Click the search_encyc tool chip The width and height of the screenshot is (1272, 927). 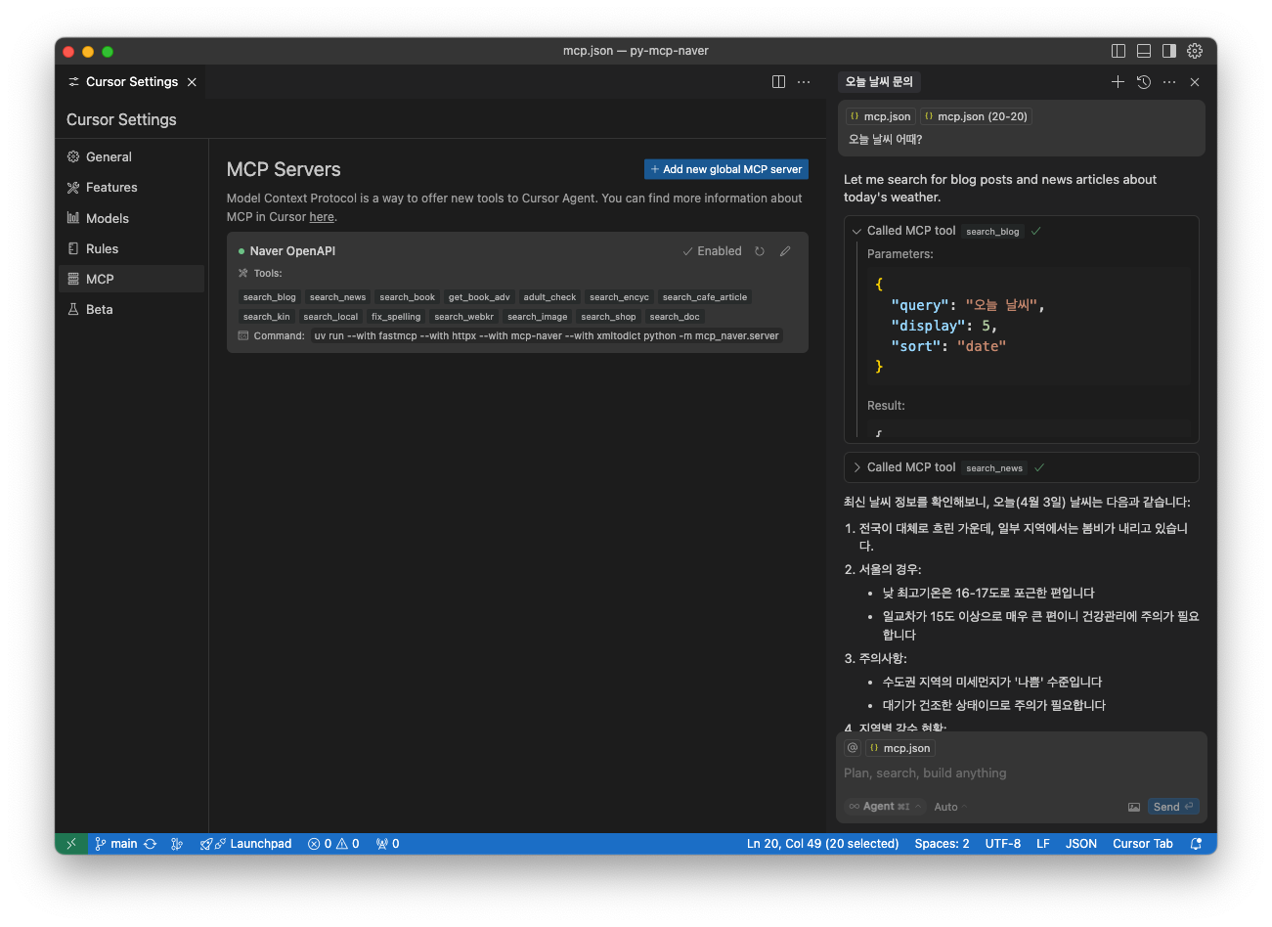click(619, 297)
